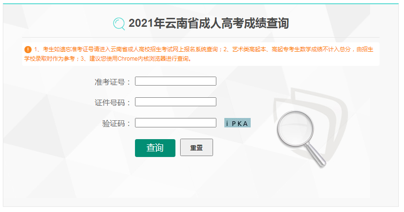This screenshot has width=404, height=212.
Task: Focus the 验证码 input field
Action: pos(175,123)
